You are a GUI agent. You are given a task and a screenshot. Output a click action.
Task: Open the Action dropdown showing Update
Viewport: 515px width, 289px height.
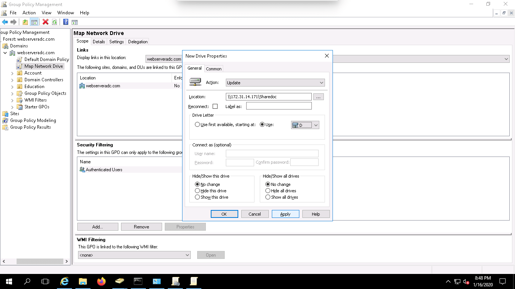(x=275, y=83)
